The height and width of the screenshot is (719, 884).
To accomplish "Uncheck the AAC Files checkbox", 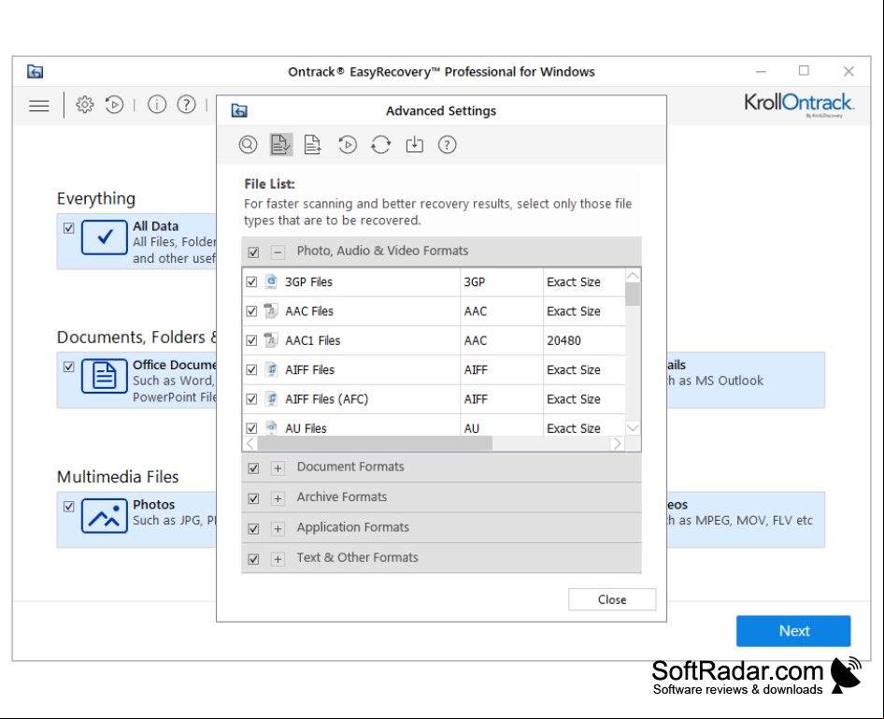I will 251,311.
